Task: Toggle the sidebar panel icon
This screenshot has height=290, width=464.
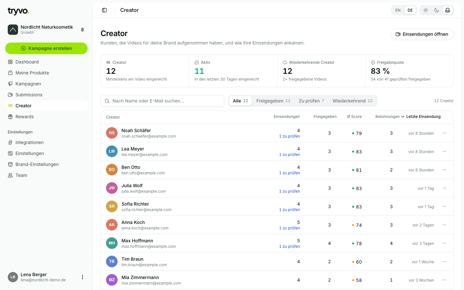Action: click(x=104, y=10)
